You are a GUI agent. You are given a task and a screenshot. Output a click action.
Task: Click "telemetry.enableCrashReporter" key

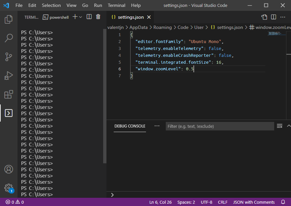pos(174,55)
